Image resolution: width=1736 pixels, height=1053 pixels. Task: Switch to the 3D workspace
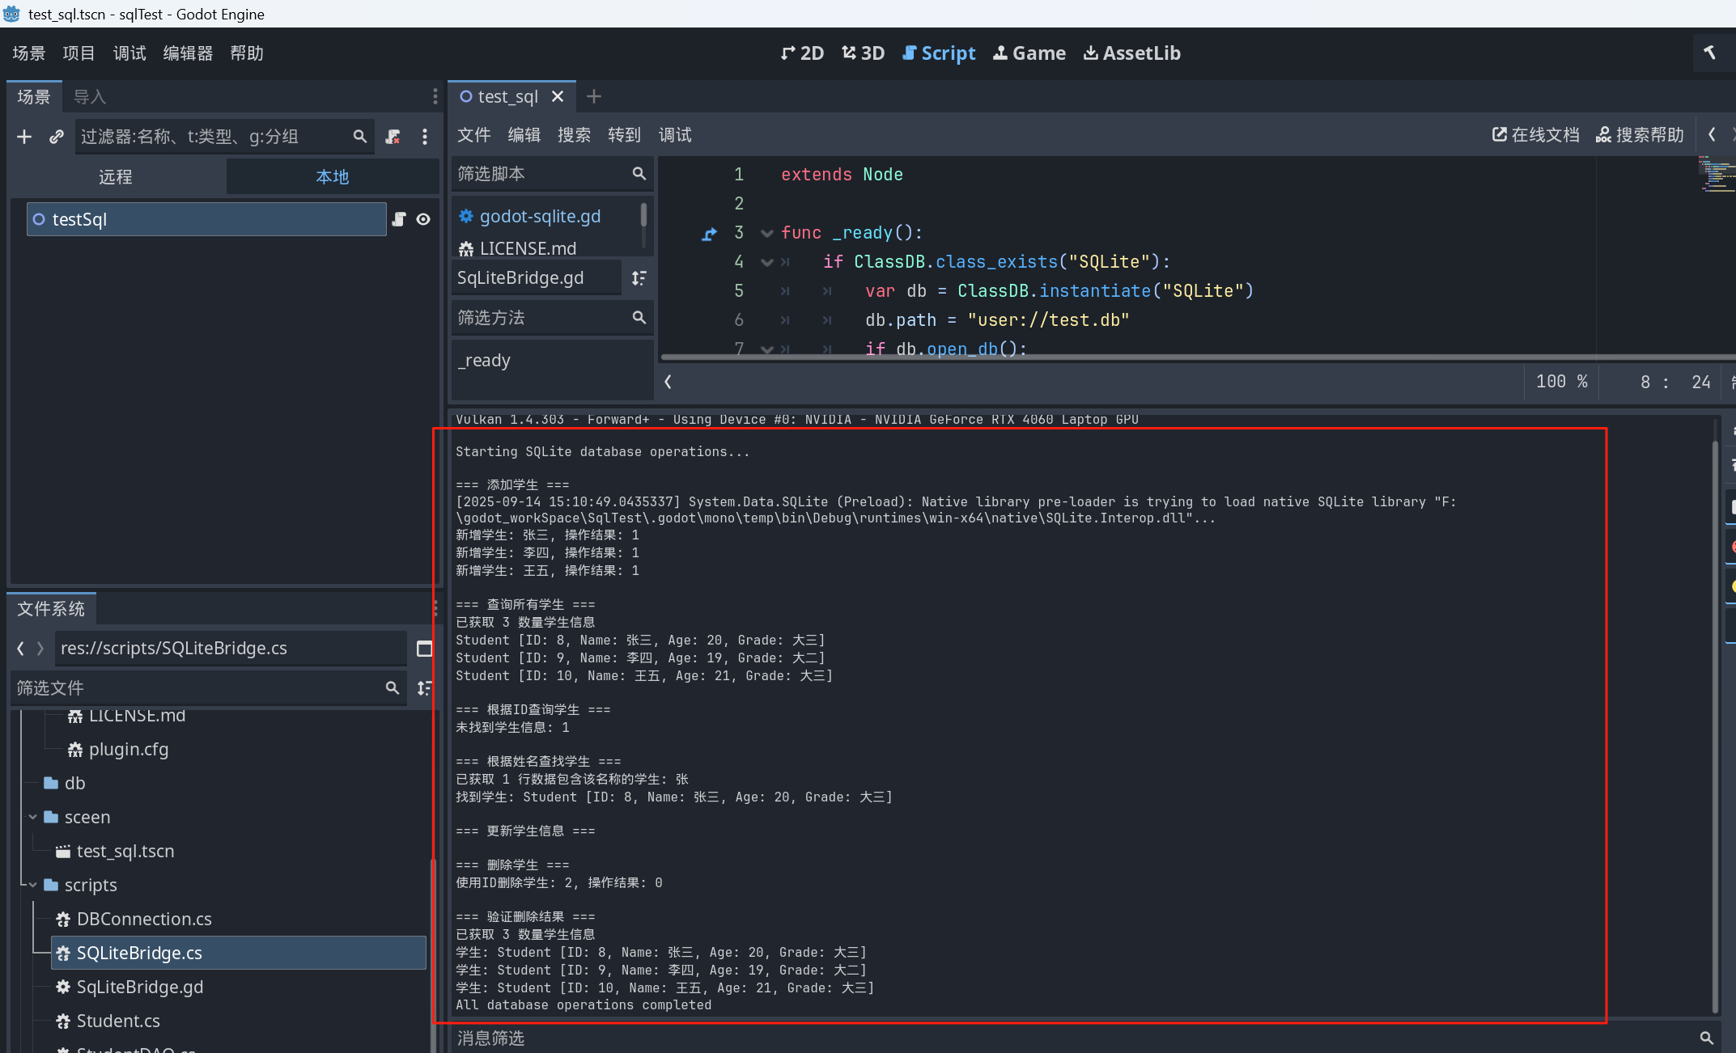[863, 53]
